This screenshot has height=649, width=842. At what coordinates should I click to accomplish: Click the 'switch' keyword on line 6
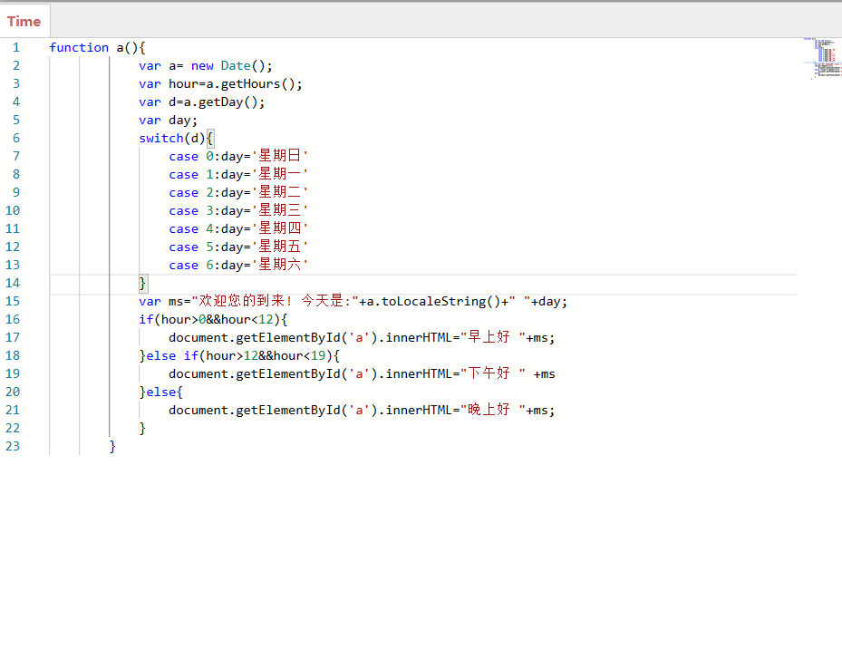click(x=160, y=138)
